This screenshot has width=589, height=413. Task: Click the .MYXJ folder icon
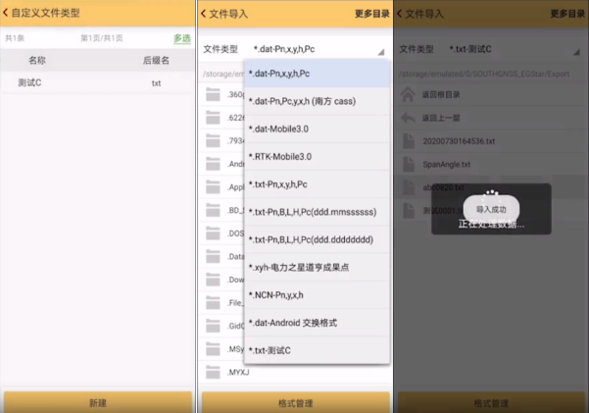pyautogui.click(x=213, y=374)
